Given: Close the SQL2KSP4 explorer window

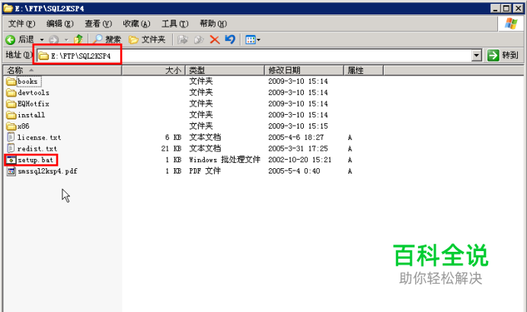Looking at the screenshot, I should pos(518,8).
